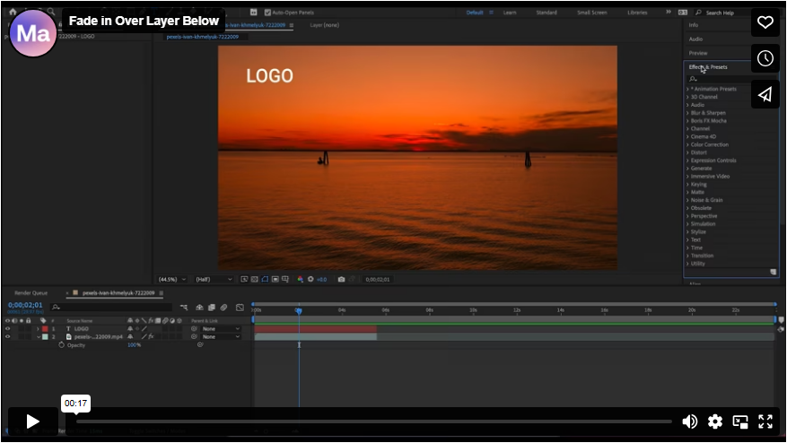Image resolution: width=787 pixels, height=443 pixels.
Task: Toggle Motion Blur for timeline
Action: (x=223, y=308)
